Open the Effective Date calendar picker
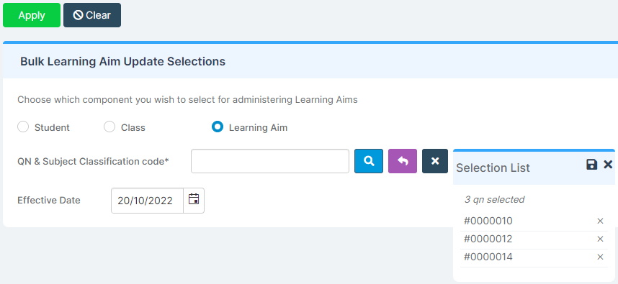Screen dimensions: 618x284 click(194, 200)
